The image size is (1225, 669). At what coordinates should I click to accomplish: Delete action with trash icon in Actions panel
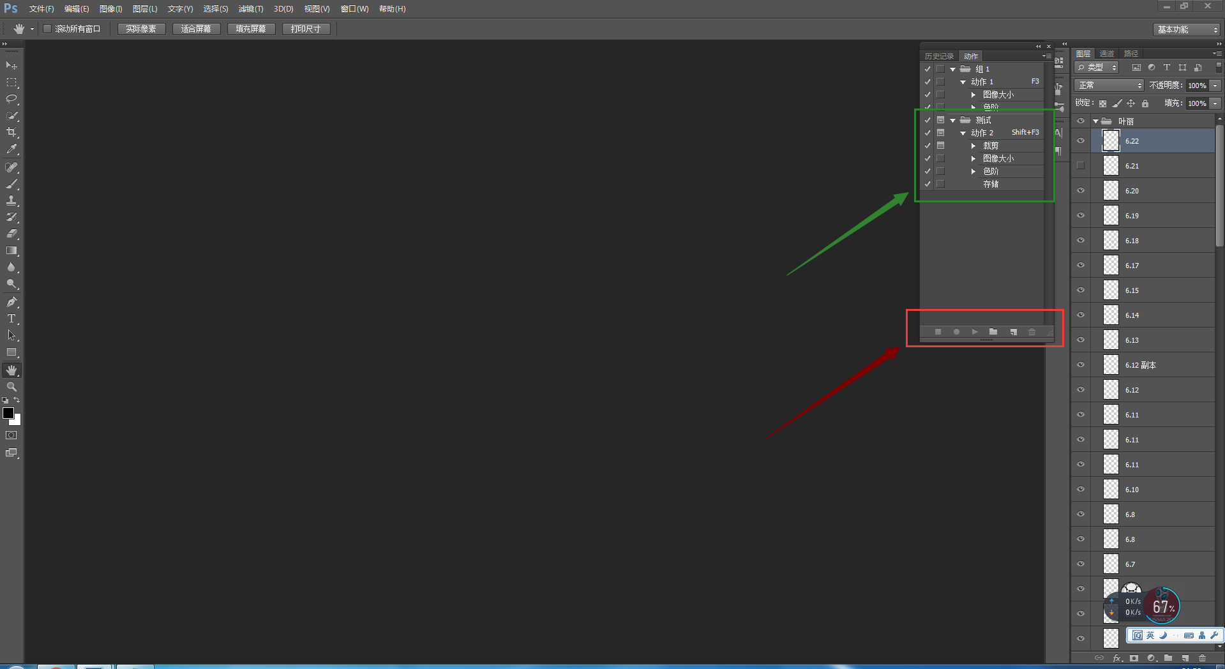(x=1032, y=332)
